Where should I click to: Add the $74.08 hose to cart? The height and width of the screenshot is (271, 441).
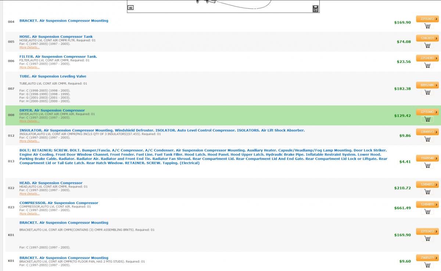tap(427, 46)
